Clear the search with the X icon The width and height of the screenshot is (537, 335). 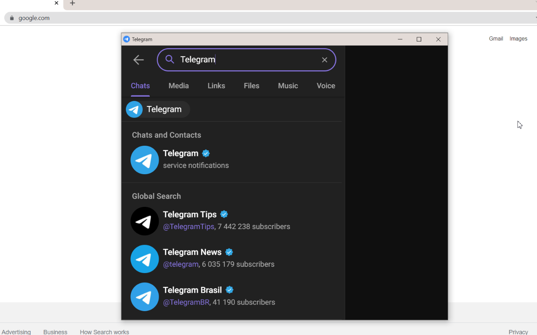tap(324, 59)
